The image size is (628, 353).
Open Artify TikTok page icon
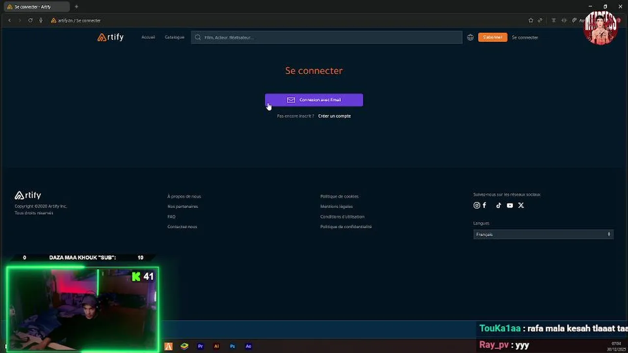[x=498, y=205]
